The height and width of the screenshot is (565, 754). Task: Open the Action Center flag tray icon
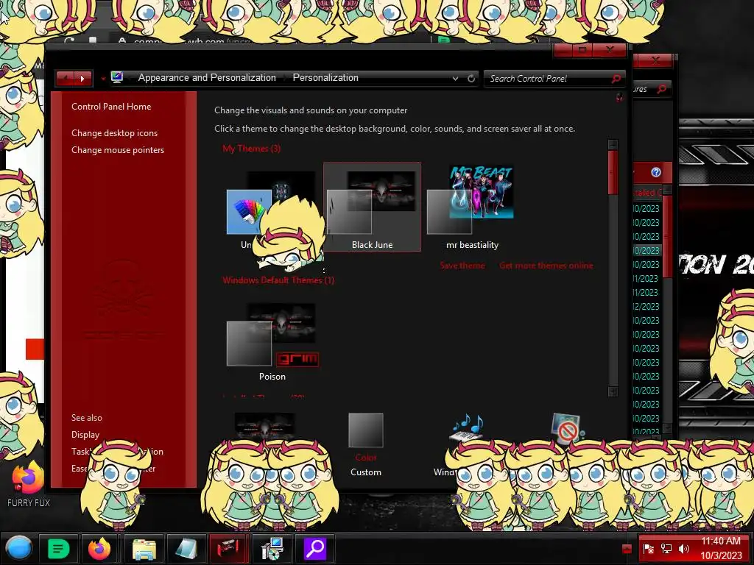tap(648, 549)
